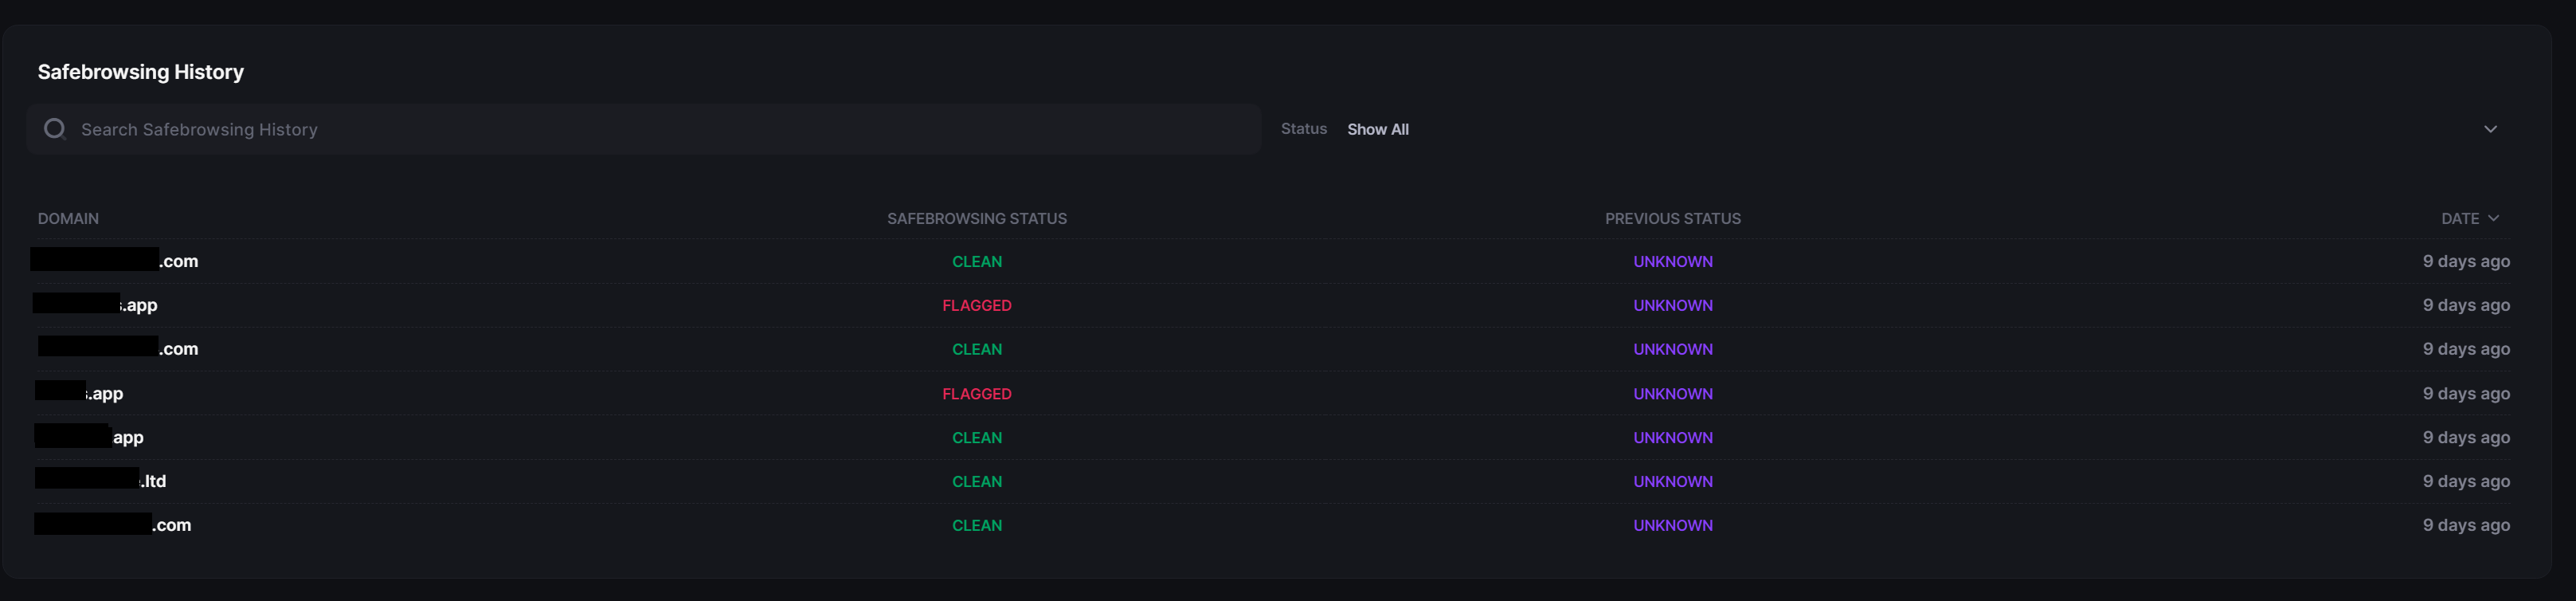
Task: Click UNKNOWN previous status in the bottom row
Action: coord(1672,525)
